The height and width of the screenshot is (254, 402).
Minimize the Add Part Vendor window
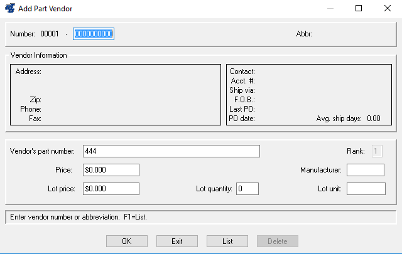pyautogui.click(x=329, y=9)
